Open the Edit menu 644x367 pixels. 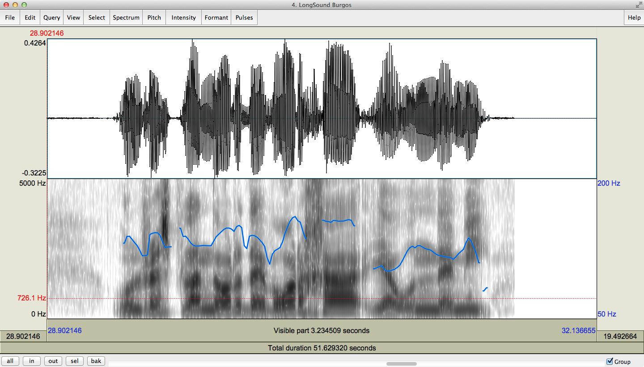tap(30, 17)
